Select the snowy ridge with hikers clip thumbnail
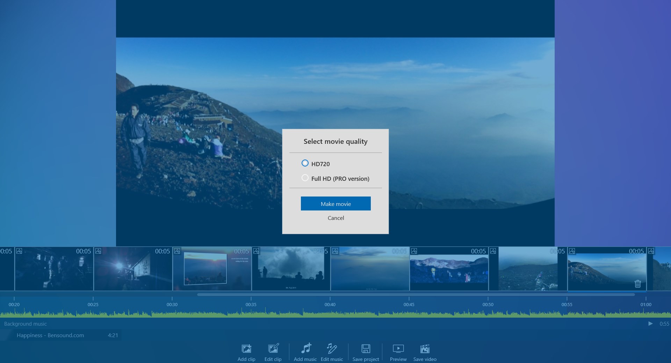 (449, 269)
